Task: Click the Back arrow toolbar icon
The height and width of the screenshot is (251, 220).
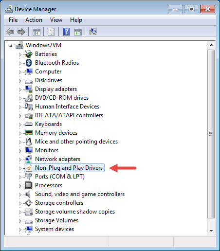Action: pyautogui.click(x=10, y=32)
